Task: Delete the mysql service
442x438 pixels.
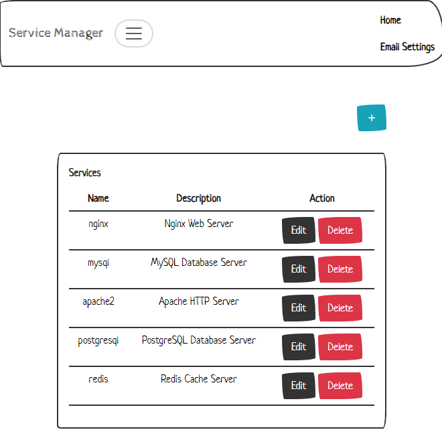Action: (340, 269)
